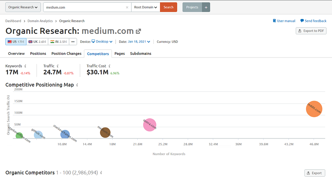Open the Projects button
Image resolution: width=332 pixels, height=178 pixels.
pos(192,7)
